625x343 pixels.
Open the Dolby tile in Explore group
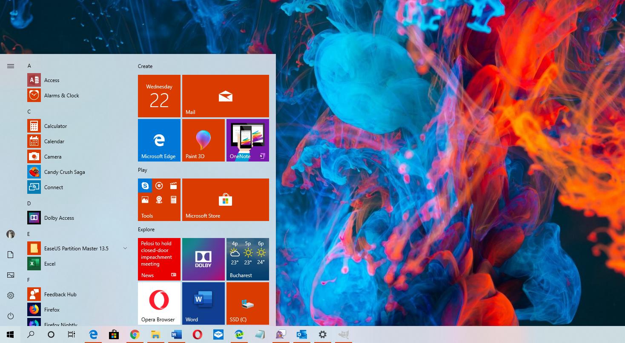pyautogui.click(x=204, y=259)
